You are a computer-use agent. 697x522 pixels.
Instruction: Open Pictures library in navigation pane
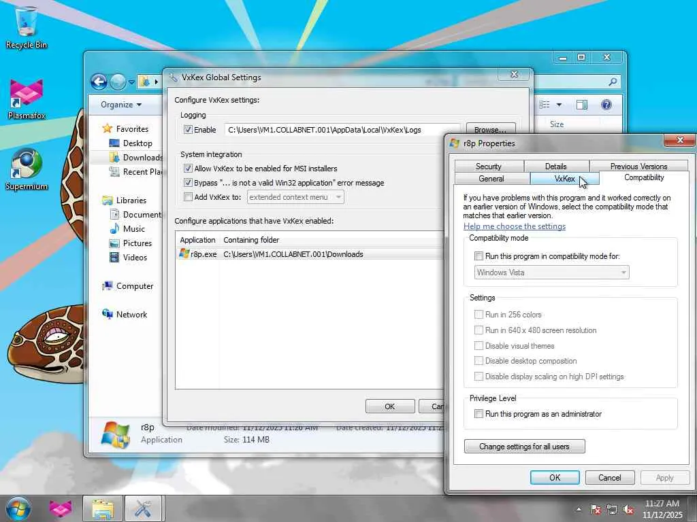point(137,243)
